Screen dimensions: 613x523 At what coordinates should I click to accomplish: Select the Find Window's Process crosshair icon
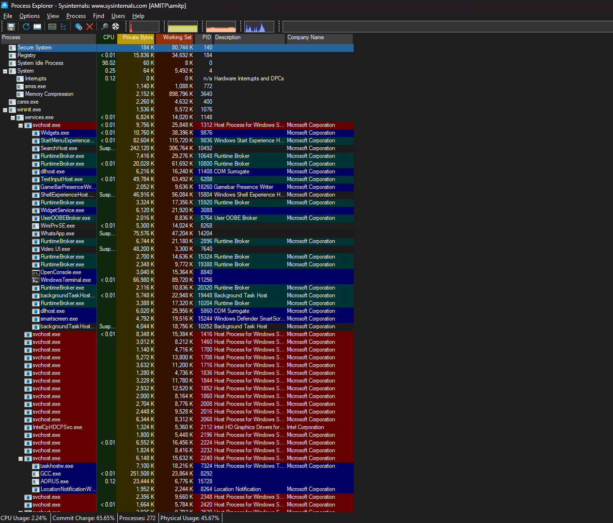[116, 27]
